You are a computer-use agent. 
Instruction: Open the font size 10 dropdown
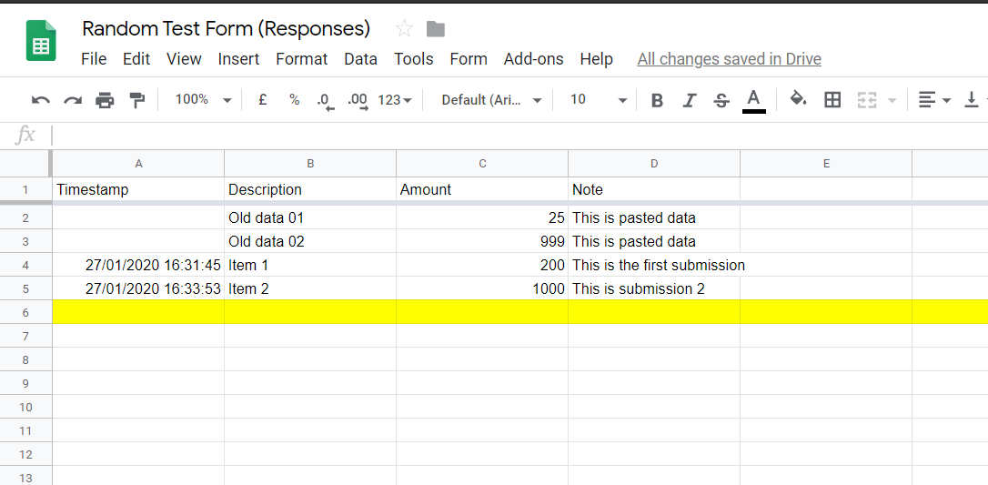tap(598, 100)
